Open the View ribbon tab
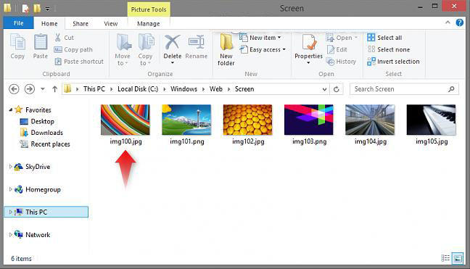 pyautogui.click(x=110, y=24)
